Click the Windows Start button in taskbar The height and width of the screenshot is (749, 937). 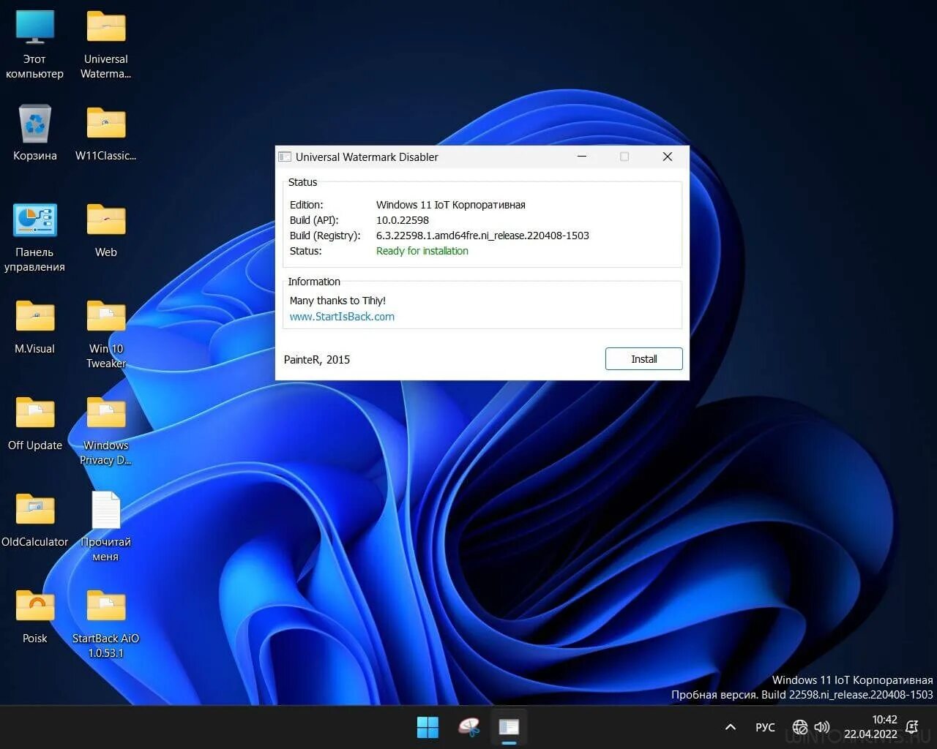(428, 727)
